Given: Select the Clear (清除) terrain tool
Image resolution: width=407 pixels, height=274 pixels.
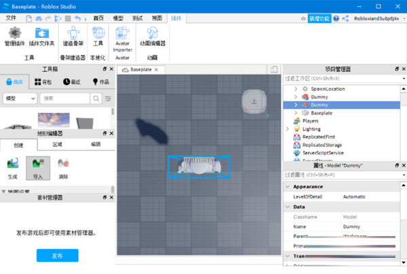Looking at the screenshot, I should tap(63, 168).
